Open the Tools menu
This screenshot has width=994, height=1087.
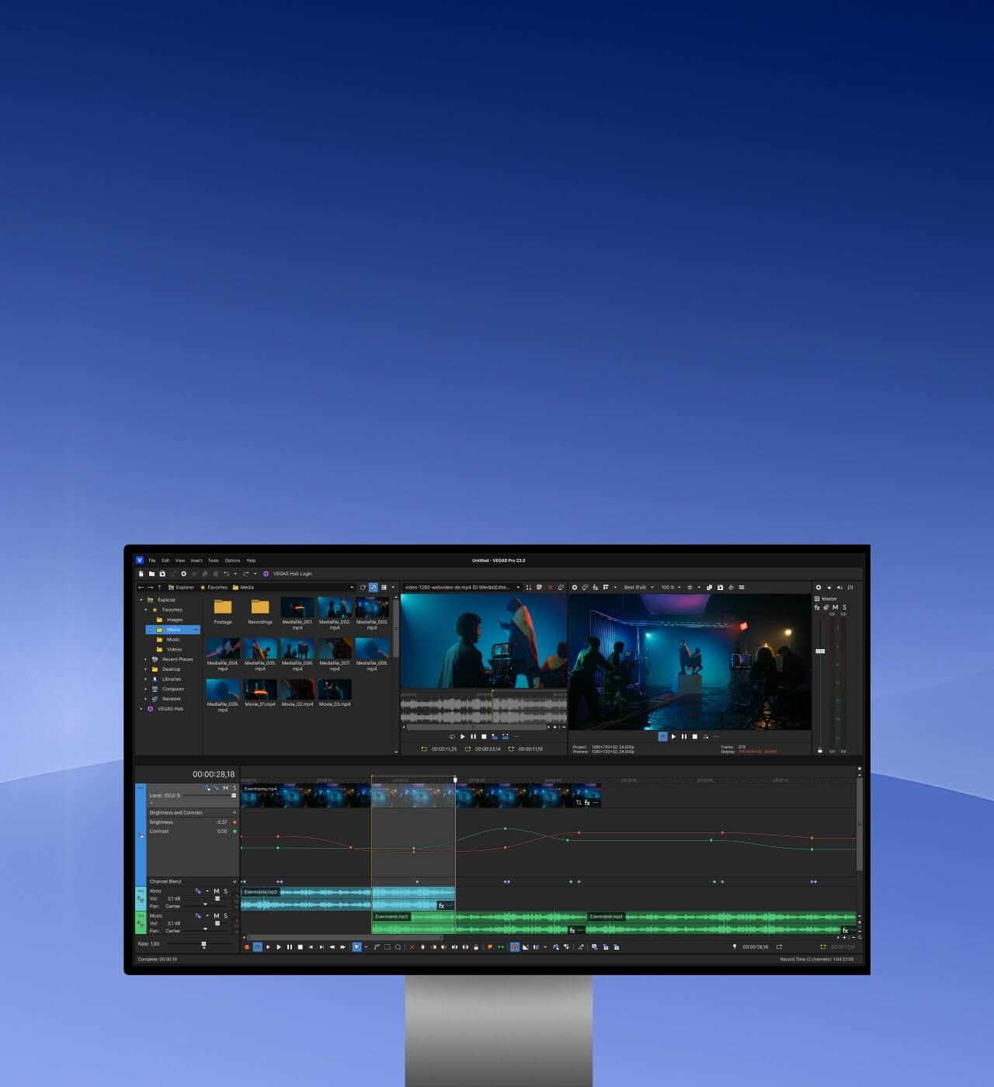(x=213, y=561)
